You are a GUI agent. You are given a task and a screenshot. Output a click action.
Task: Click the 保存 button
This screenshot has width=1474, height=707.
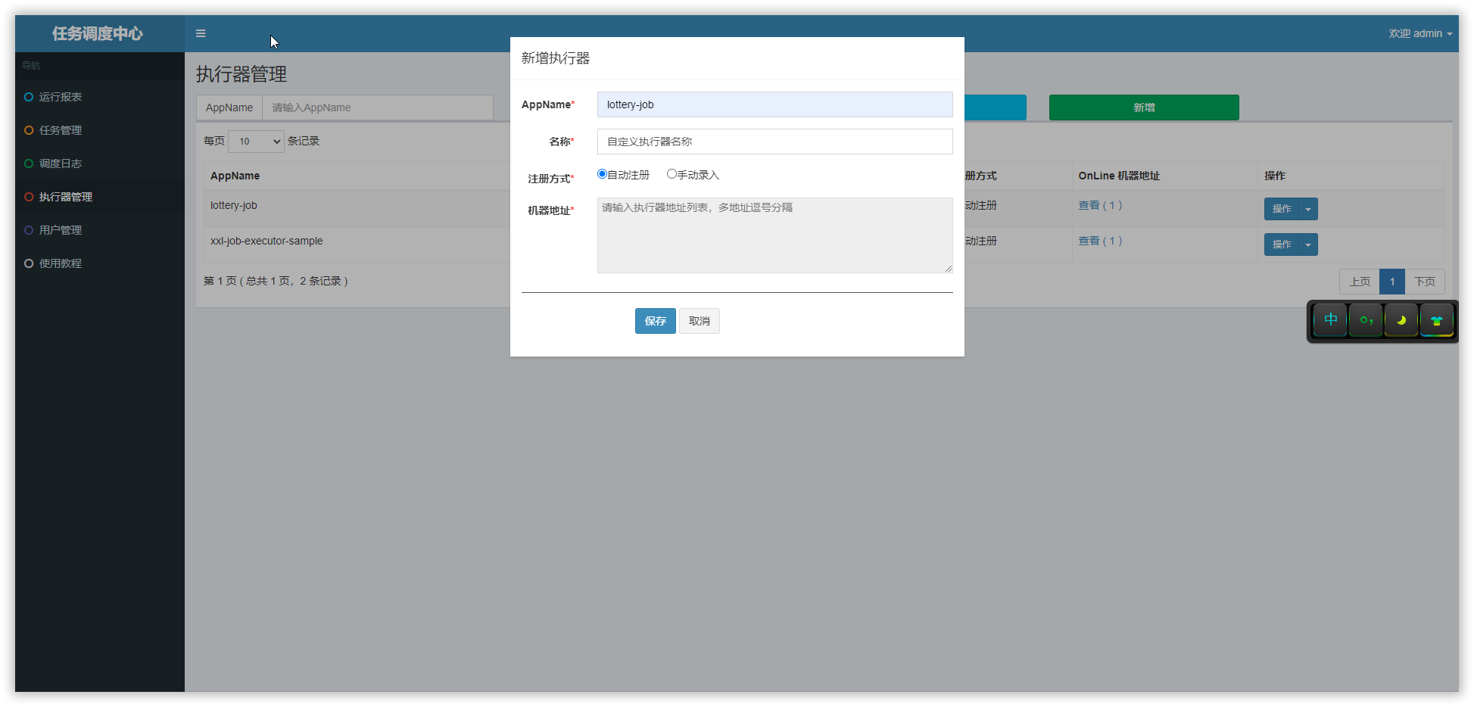pyautogui.click(x=655, y=321)
